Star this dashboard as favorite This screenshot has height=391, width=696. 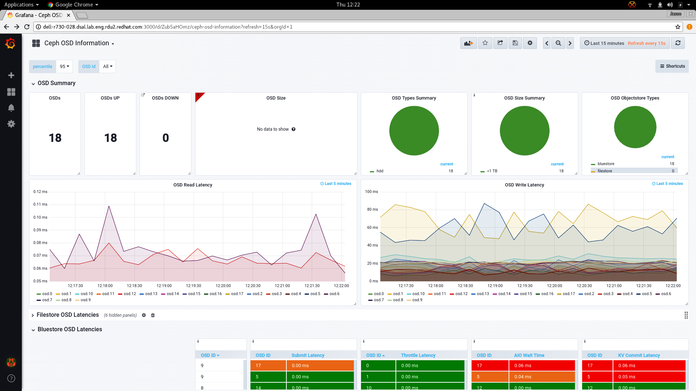485,43
